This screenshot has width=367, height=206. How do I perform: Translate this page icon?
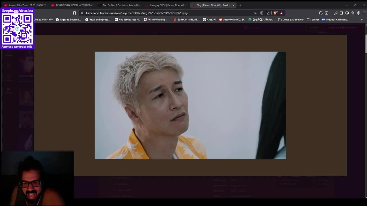click(255, 13)
